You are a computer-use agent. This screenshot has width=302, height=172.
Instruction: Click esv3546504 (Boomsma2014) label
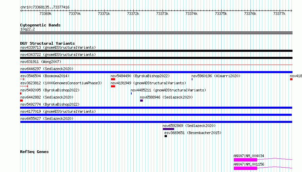[45, 76]
